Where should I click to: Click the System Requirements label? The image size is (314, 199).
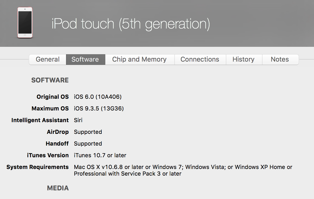click(37, 167)
